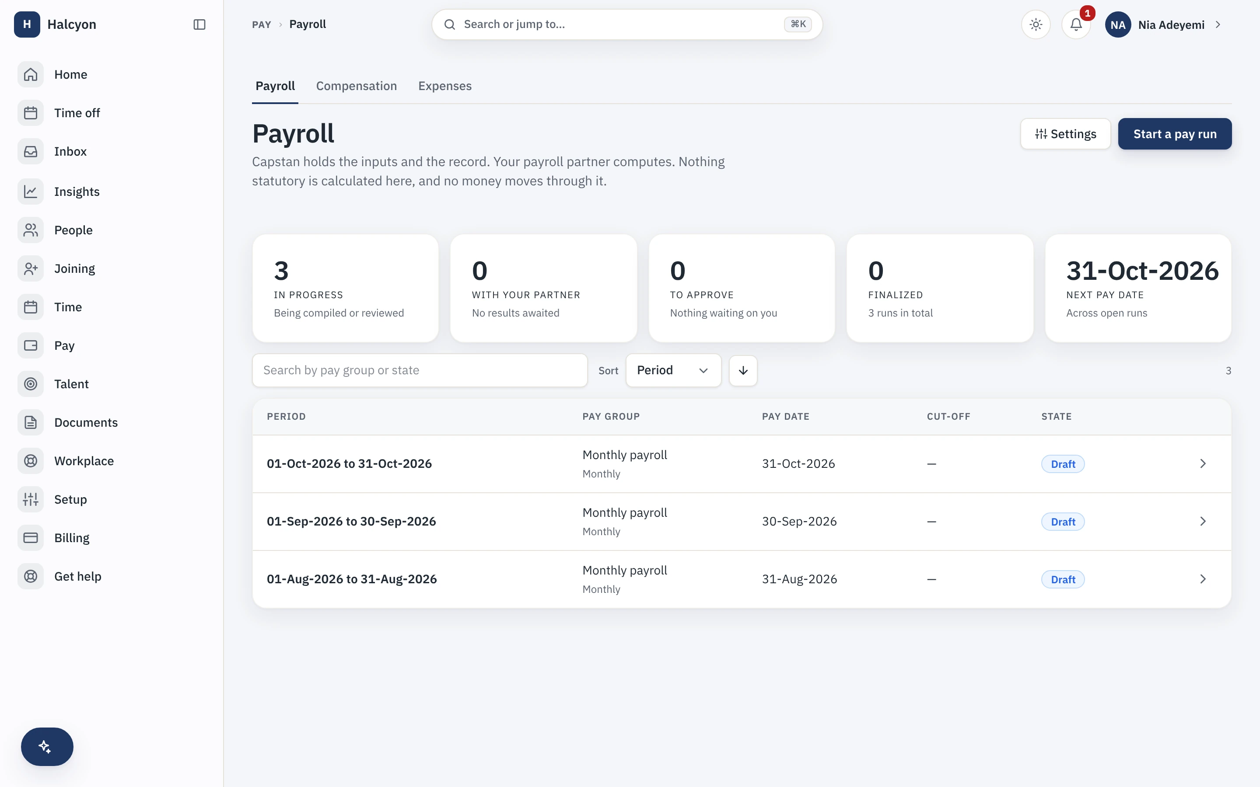1260x787 pixels.
Task: Open the October 2026 pay run chevron
Action: pyautogui.click(x=1203, y=464)
